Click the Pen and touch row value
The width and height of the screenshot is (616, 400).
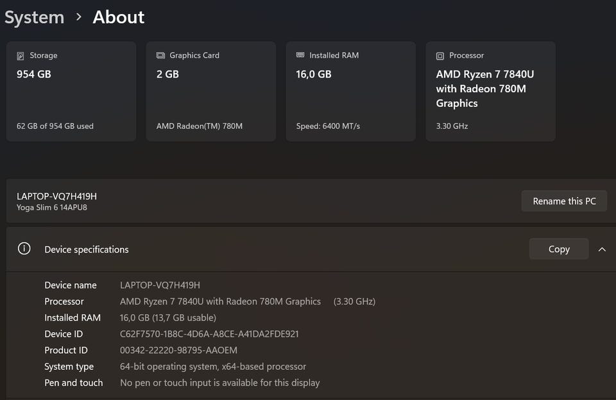click(219, 383)
